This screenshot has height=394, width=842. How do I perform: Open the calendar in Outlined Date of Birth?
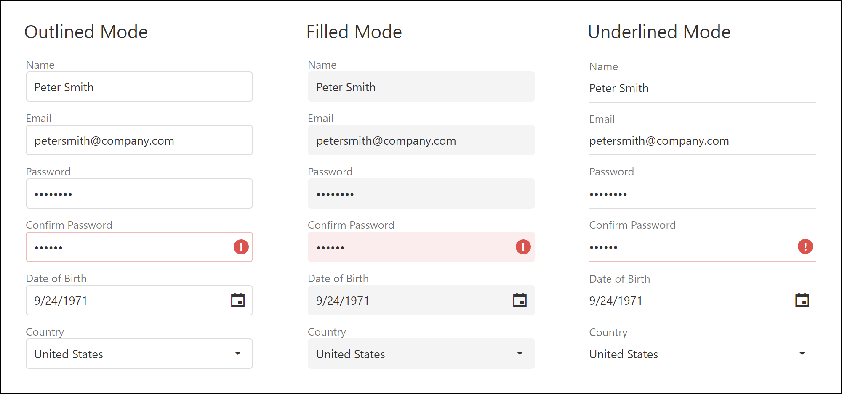[x=238, y=300]
